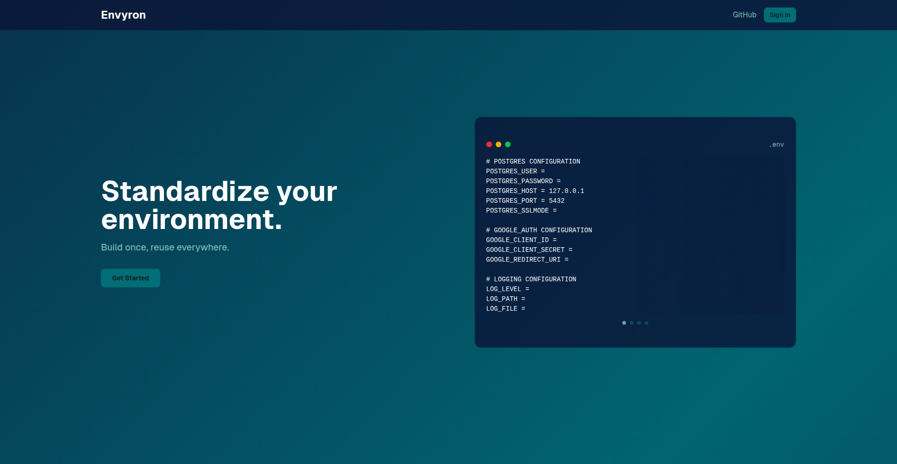Select the third carousel dot
The width and height of the screenshot is (897, 464).
tap(639, 323)
